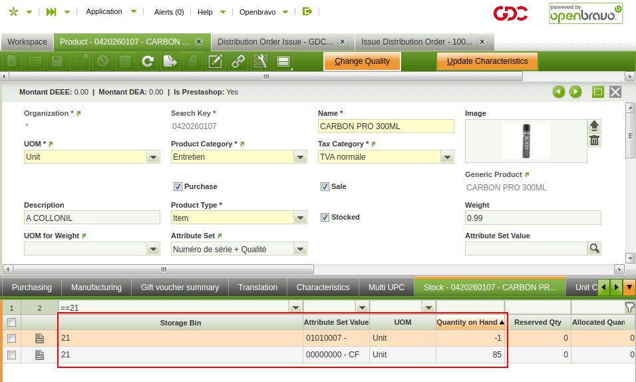
Task: Click the Refresh icon in the toolbar
Action: click(148, 62)
